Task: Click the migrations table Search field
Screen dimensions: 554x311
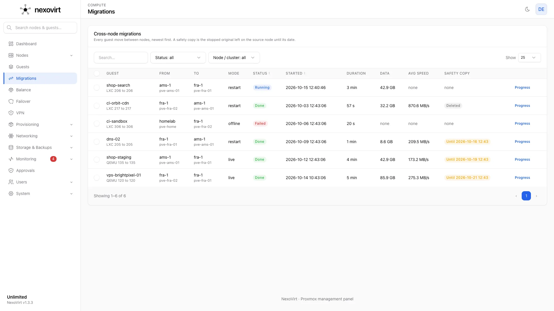Action: 121,58
